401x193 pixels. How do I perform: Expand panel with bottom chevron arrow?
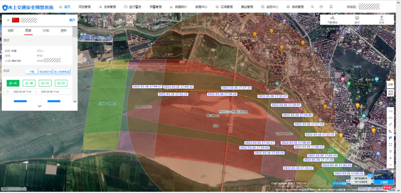pos(40,106)
